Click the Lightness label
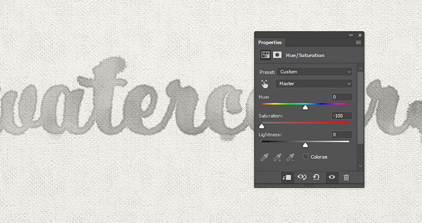Screen dimensions: 422x223 point(269,135)
